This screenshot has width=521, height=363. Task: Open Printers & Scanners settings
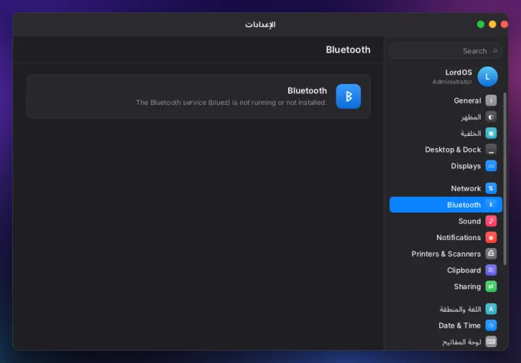pos(446,253)
